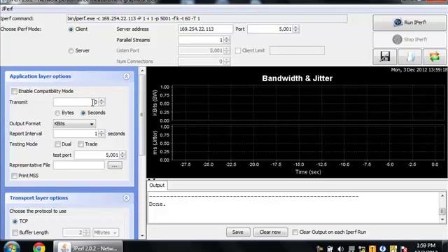Toggle the Dual testing mode checkbox
This screenshot has height=252, width=448.
point(57,144)
